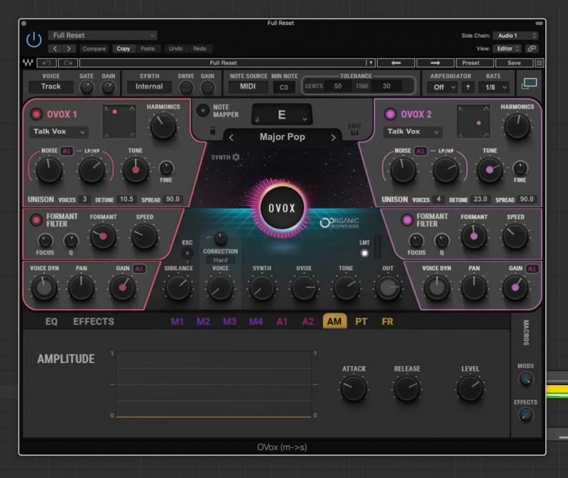Open the Arpeggiator Off dropdown

pyautogui.click(x=442, y=87)
